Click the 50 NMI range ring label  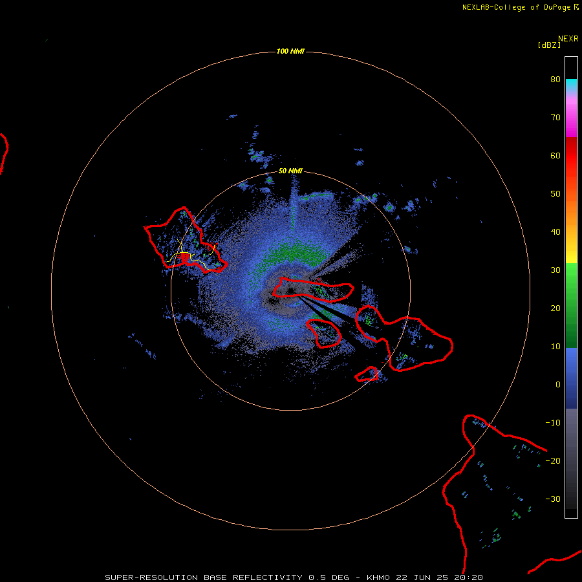coord(290,171)
